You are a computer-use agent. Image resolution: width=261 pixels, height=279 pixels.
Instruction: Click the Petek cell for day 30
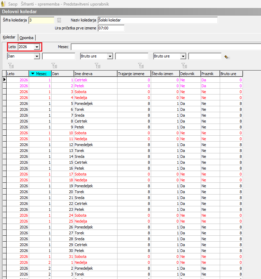tap(96, 251)
